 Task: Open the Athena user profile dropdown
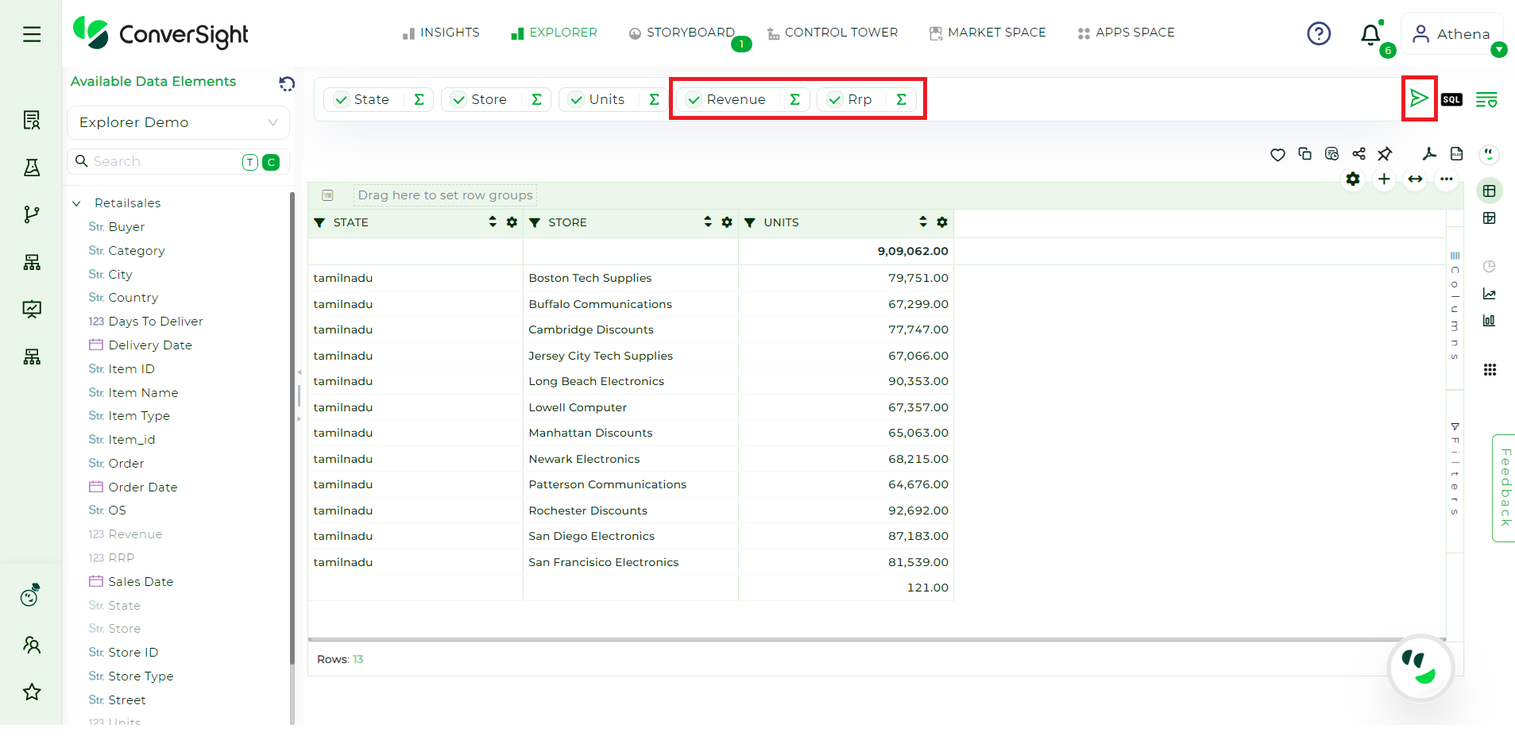point(1452,34)
